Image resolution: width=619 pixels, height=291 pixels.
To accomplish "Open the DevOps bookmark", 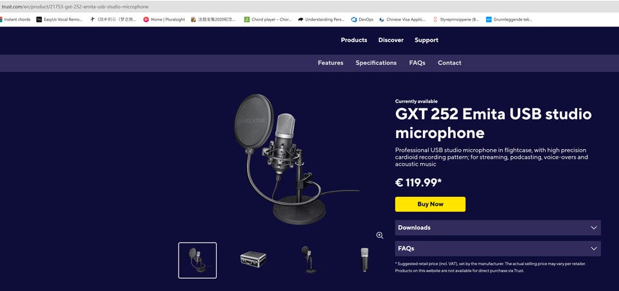I will 362,19.
